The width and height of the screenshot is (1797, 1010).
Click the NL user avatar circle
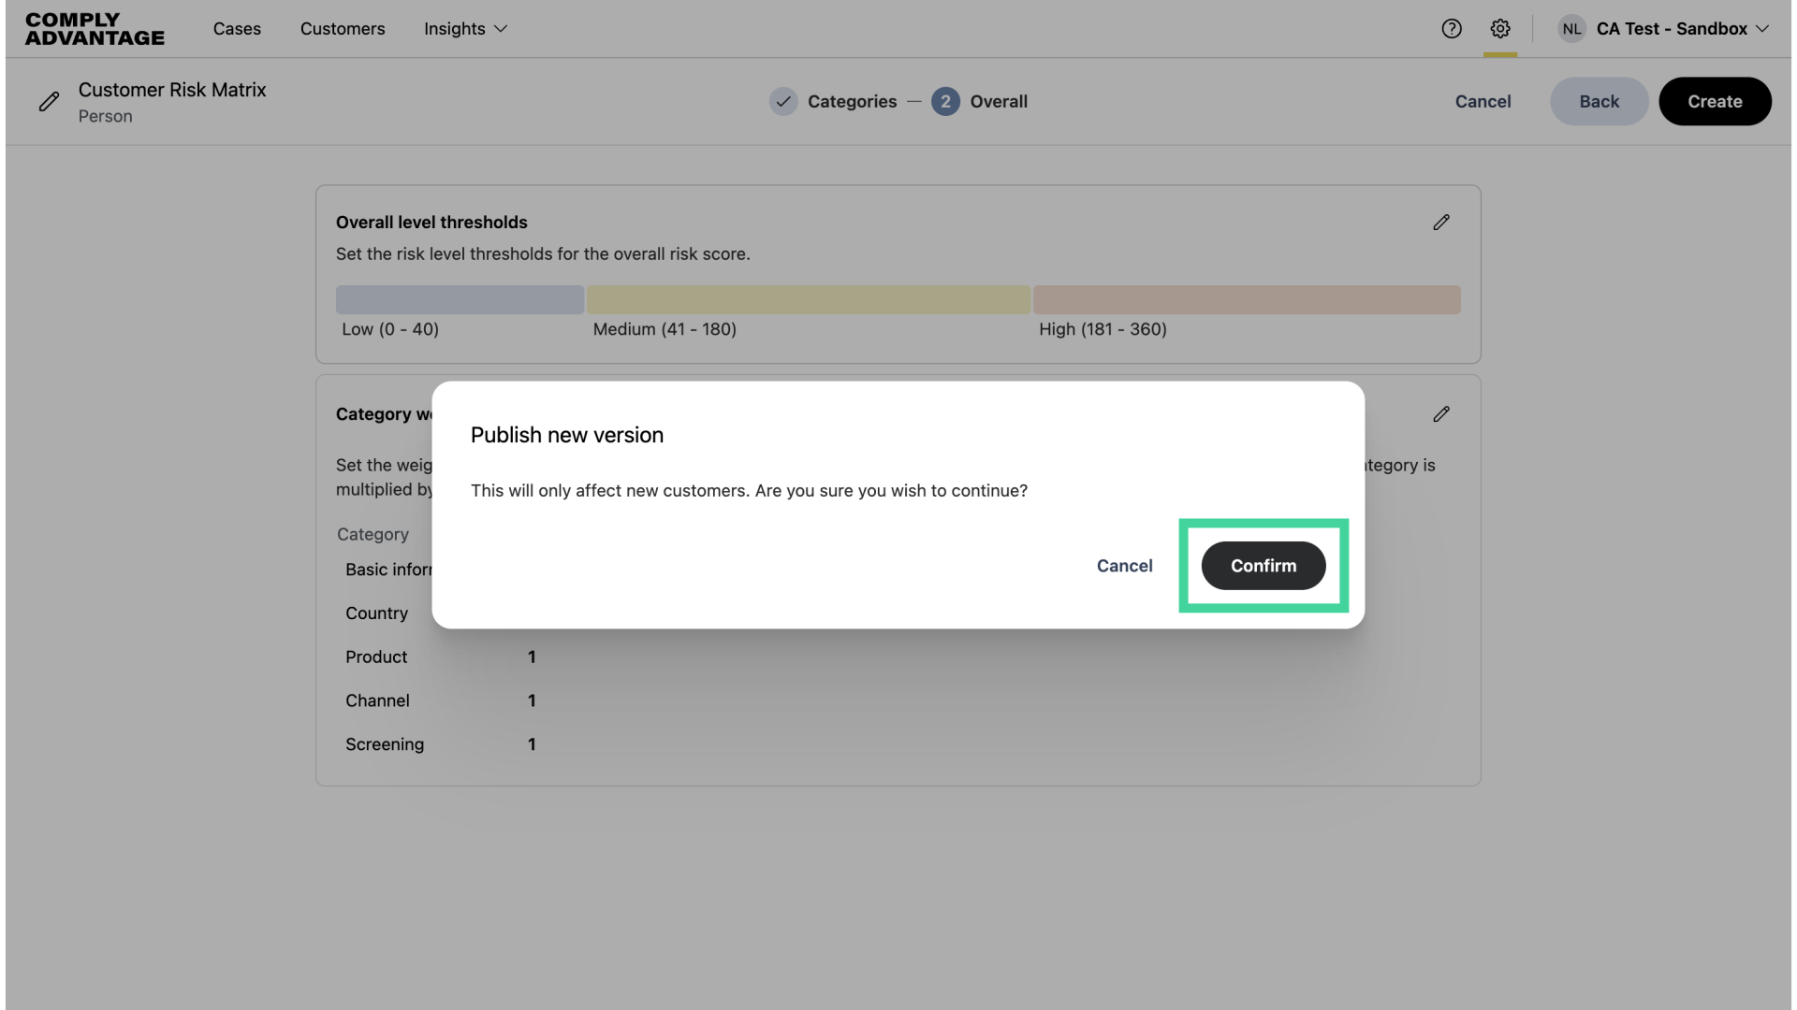(1571, 29)
